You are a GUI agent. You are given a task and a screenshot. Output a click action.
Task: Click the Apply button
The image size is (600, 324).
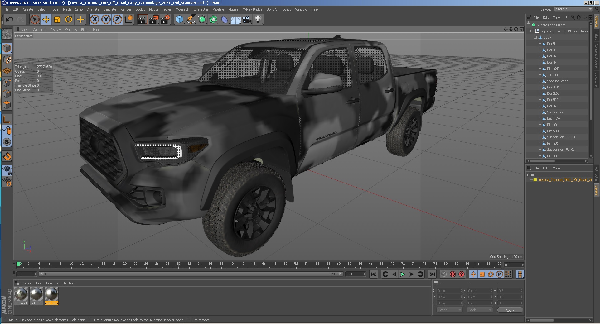click(x=510, y=310)
